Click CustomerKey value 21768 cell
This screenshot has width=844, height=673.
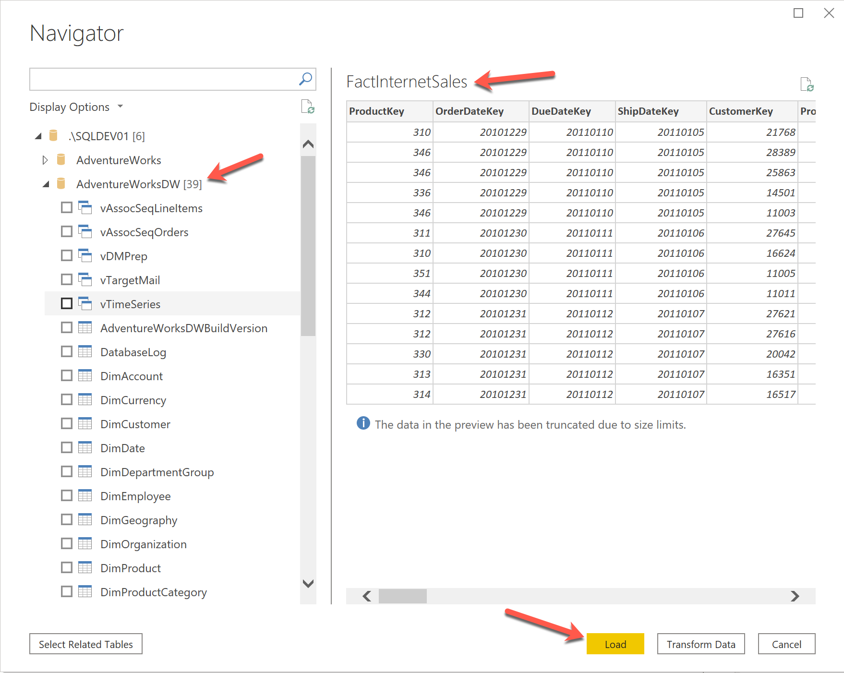point(752,132)
